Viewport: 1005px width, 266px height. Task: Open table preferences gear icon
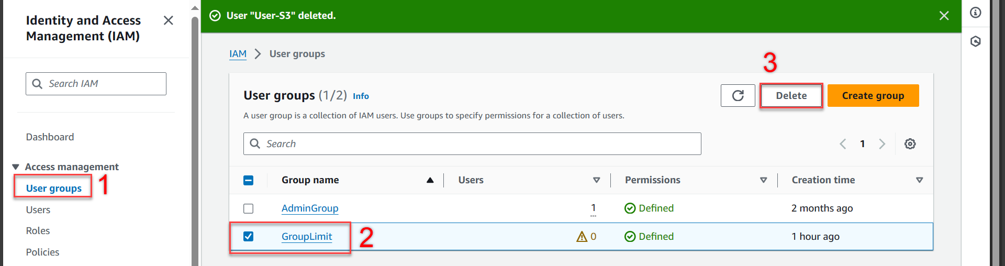pyautogui.click(x=910, y=143)
